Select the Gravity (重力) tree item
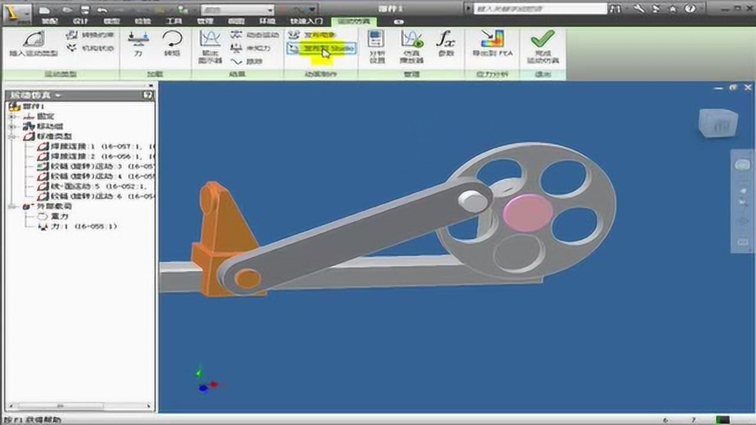 59,217
